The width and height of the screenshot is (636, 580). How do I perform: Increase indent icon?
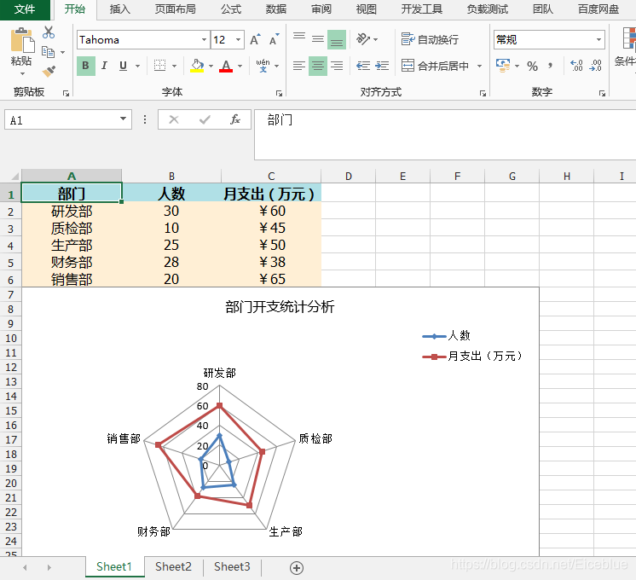point(382,66)
